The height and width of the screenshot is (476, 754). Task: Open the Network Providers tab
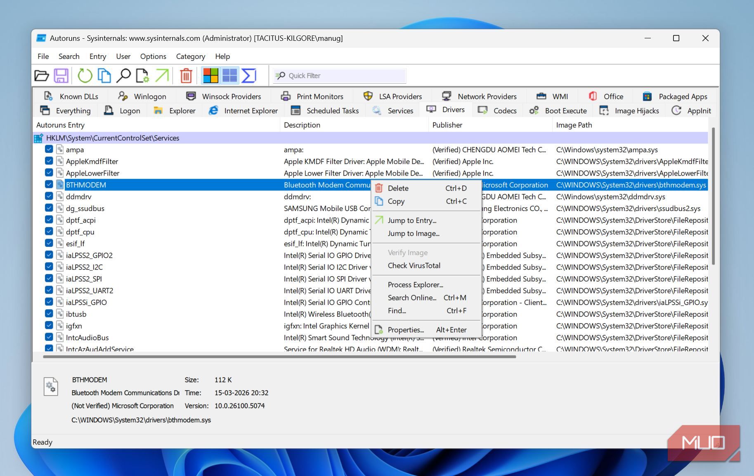(x=479, y=96)
